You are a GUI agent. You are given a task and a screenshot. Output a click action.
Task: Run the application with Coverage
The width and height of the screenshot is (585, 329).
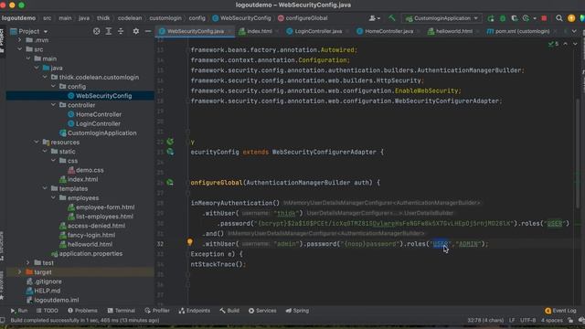tap(515, 18)
